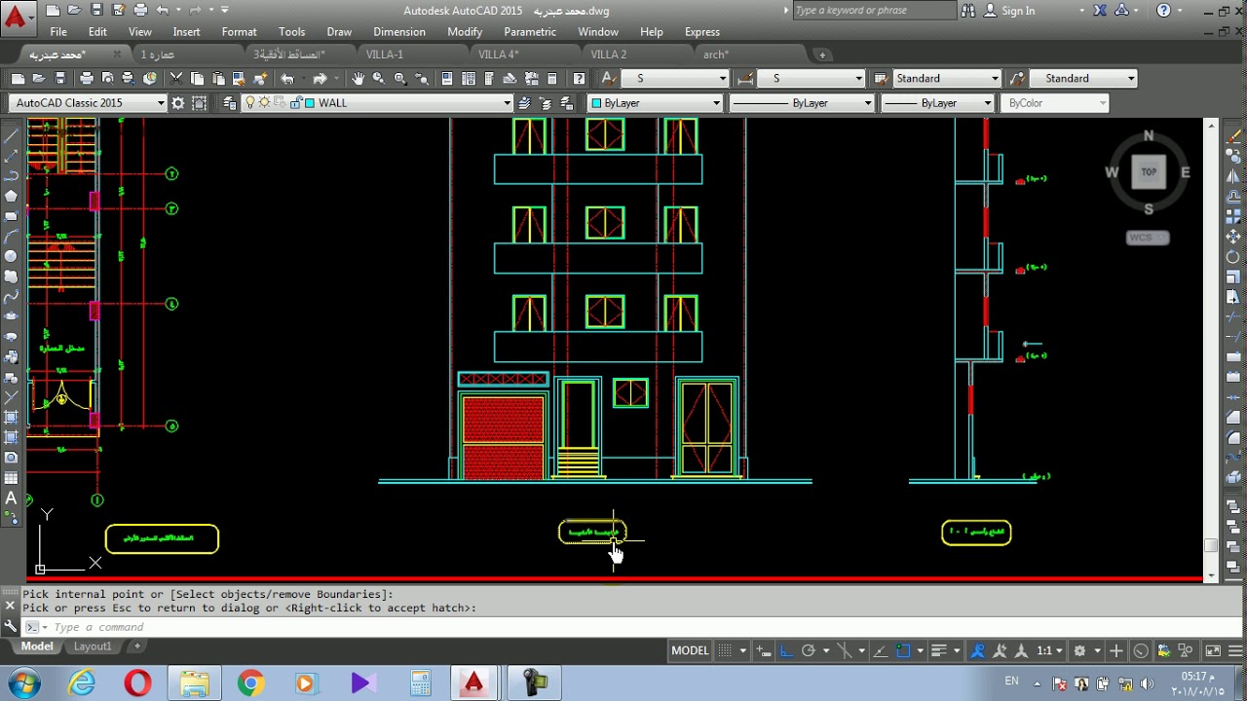1247x701 pixels.
Task: Toggle Ortho mode in status bar
Action: point(786,650)
